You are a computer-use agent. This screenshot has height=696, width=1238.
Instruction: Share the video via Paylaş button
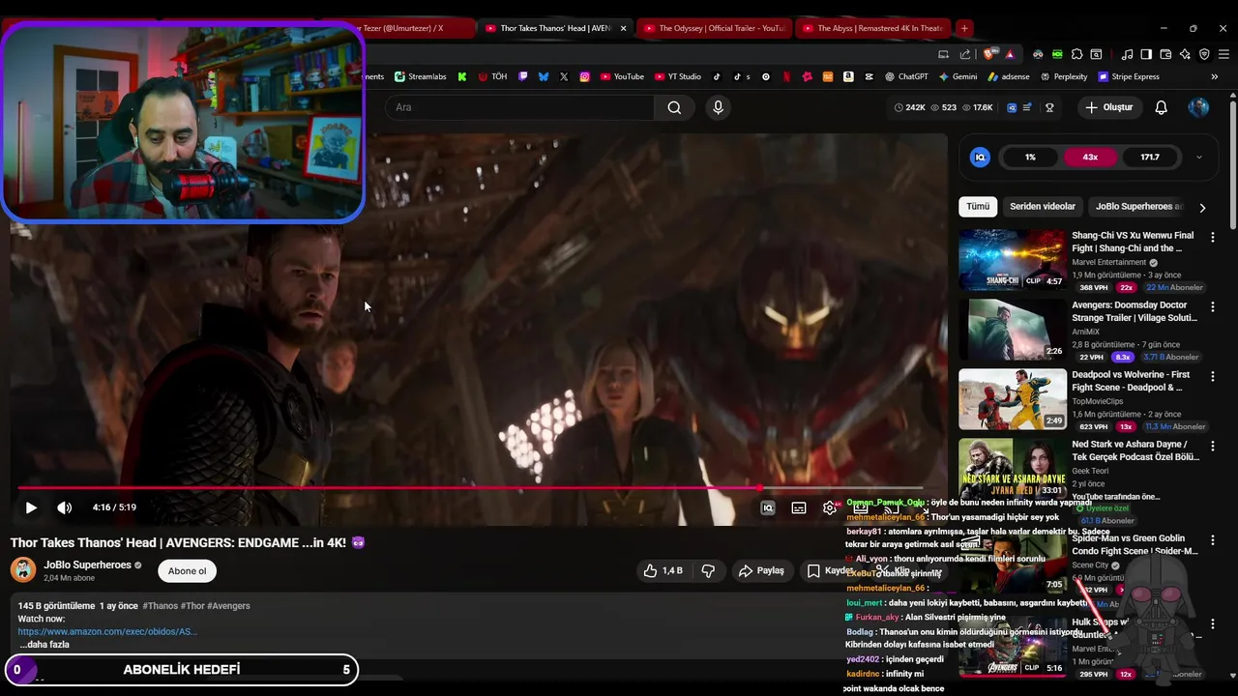tap(761, 570)
